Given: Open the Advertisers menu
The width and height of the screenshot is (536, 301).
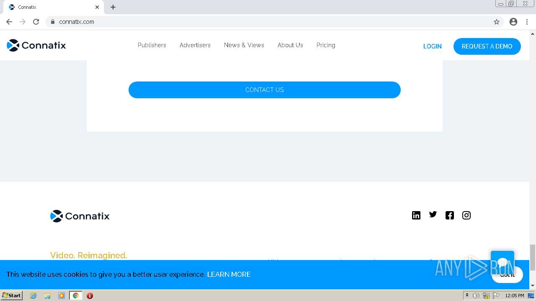Looking at the screenshot, I should [x=195, y=45].
